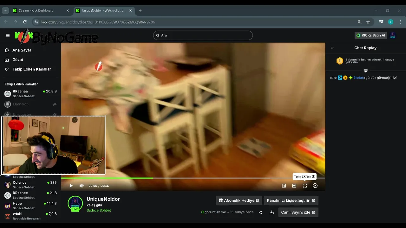
Task: Toggle theater mode view
Action: pyautogui.click(x=294, y=186)
